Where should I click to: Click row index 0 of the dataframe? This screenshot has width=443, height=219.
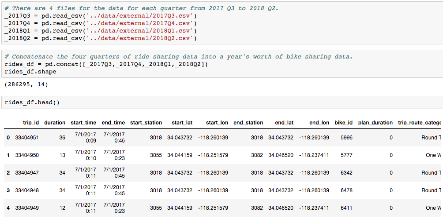(8, 138)
